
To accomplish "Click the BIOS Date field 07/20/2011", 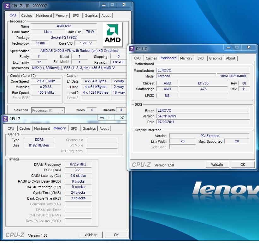I will 203,122.
